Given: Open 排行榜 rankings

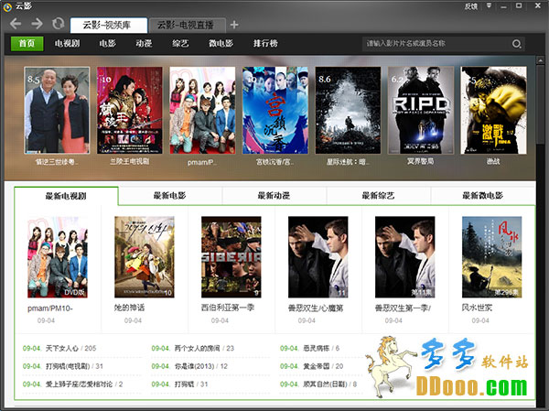Looking at the screenshot, I should click(x=265, y=43).
